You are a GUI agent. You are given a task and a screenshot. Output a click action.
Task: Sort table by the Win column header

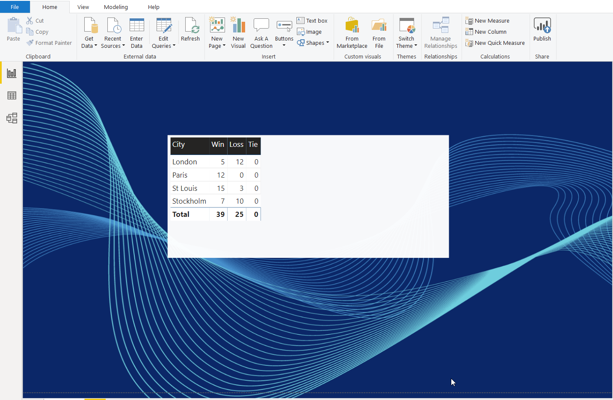(x=218, y=145)
